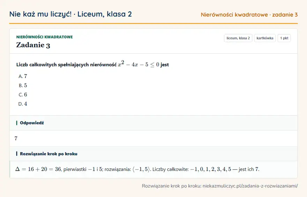Click the orange divider line below the title
This screenshot has height=197, width=307.
click(153, 23)
